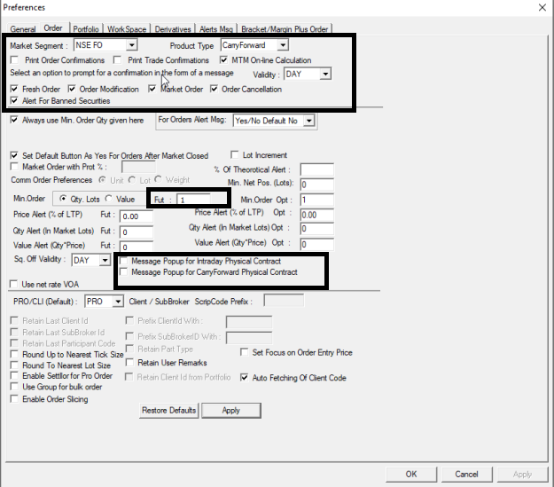Uncheck Alert For Banned Securities
This screenshot has width=554, height=487.
15,101
